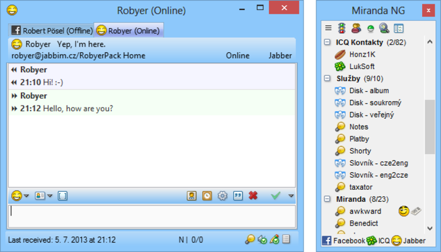Click the traffic light status icon

(x=341, y=28)
